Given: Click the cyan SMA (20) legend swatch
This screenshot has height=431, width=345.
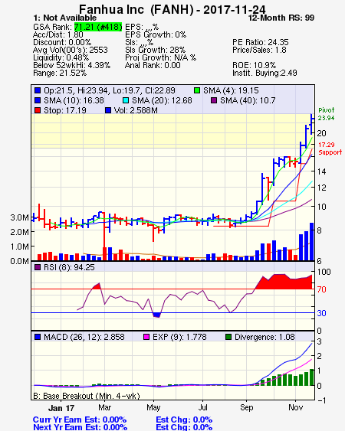Looking at the screenshot, I should (x=126, y=100).
